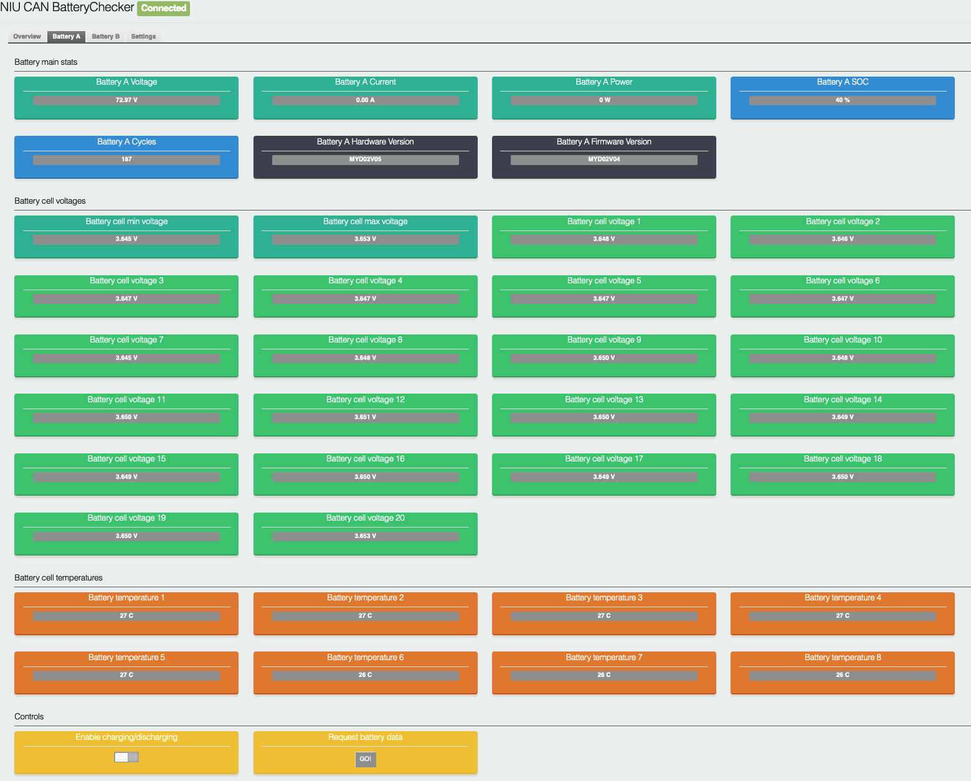Select the Battery cell voltage 20 value
The width and height of the screenshot is (971, 781).
pos(365,536)
